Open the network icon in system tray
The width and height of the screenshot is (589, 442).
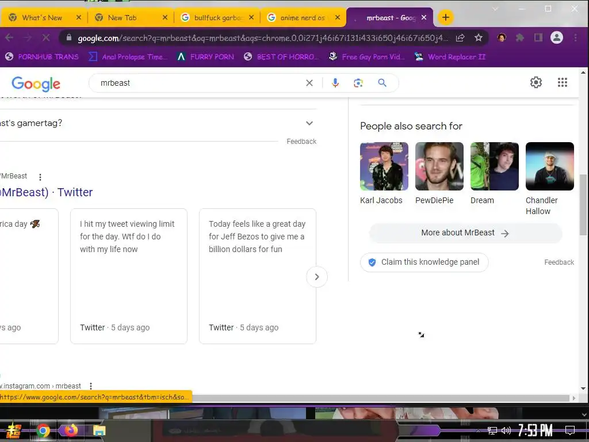tap(492, 430)
